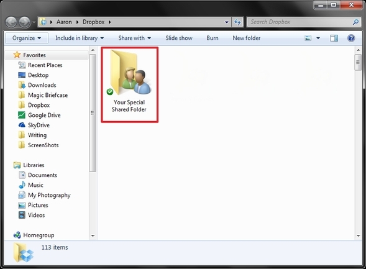Click the refresh button beside address bar
The image size is (366, 269).
[237, 22]
